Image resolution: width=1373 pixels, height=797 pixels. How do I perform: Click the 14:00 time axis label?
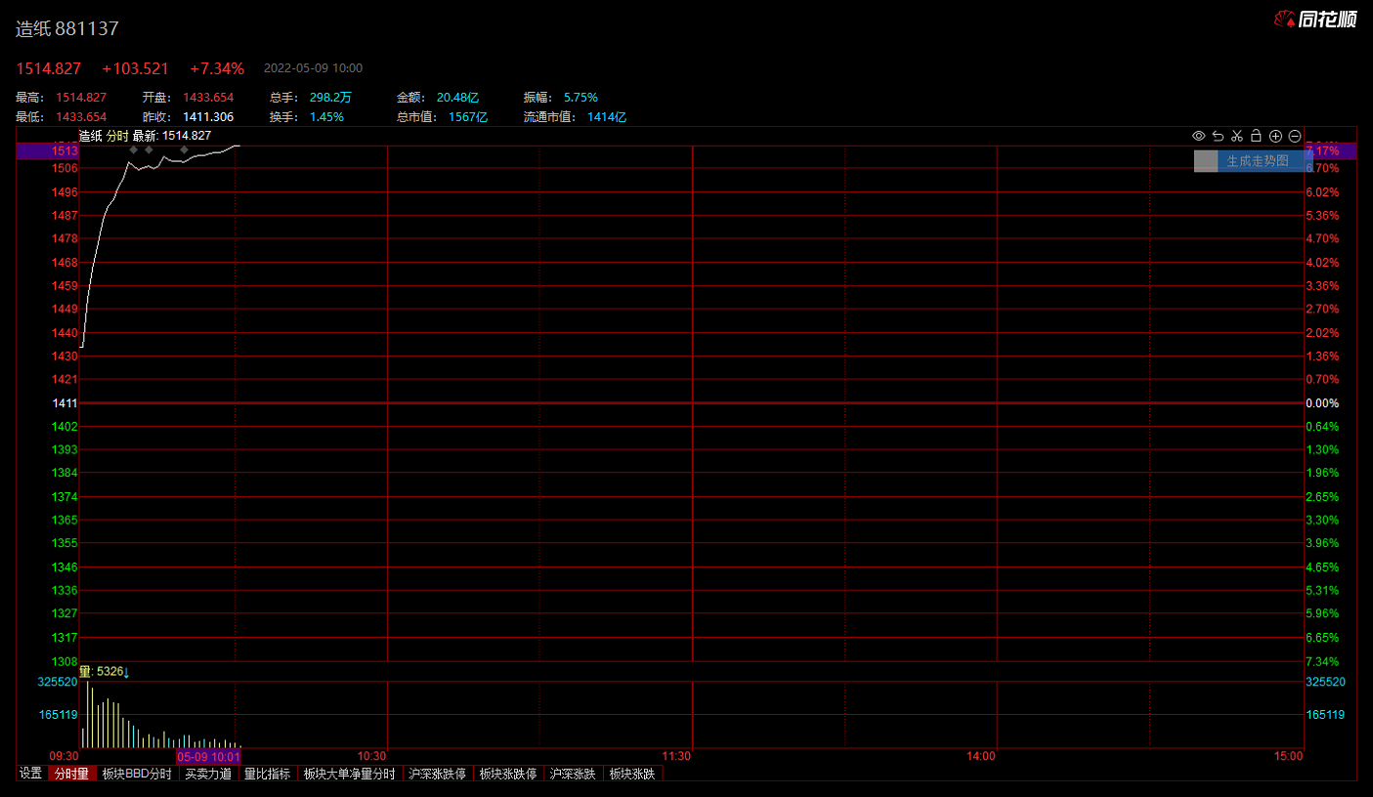click(981, 756)
